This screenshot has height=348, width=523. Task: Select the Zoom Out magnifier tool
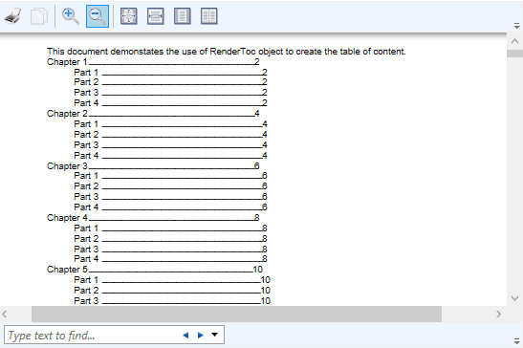tap(98, 16)
